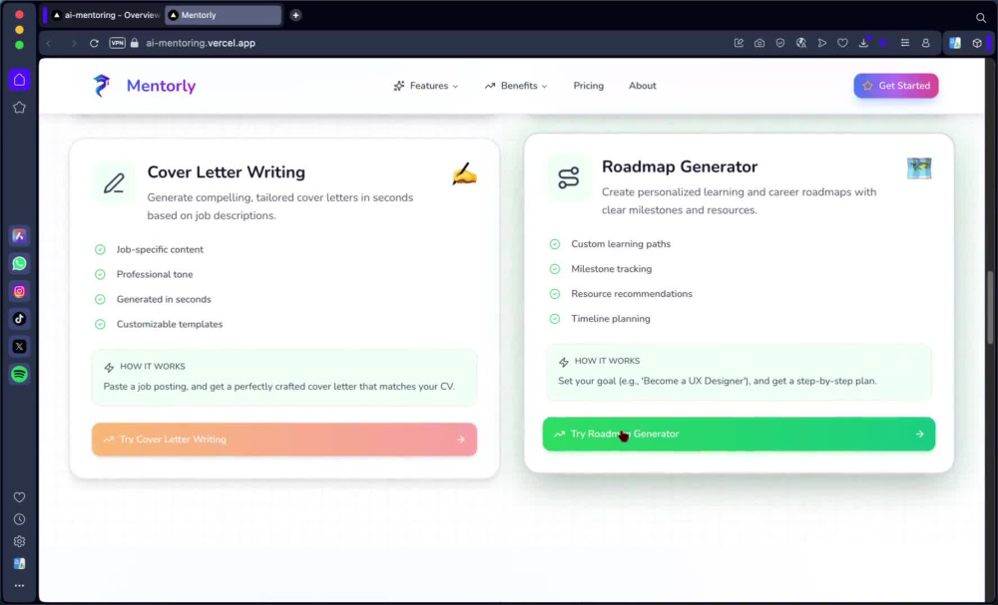Screen dimensions: 998x605
Task: Open the sidebar bookmarks star icon
Action: coord(20,108)
